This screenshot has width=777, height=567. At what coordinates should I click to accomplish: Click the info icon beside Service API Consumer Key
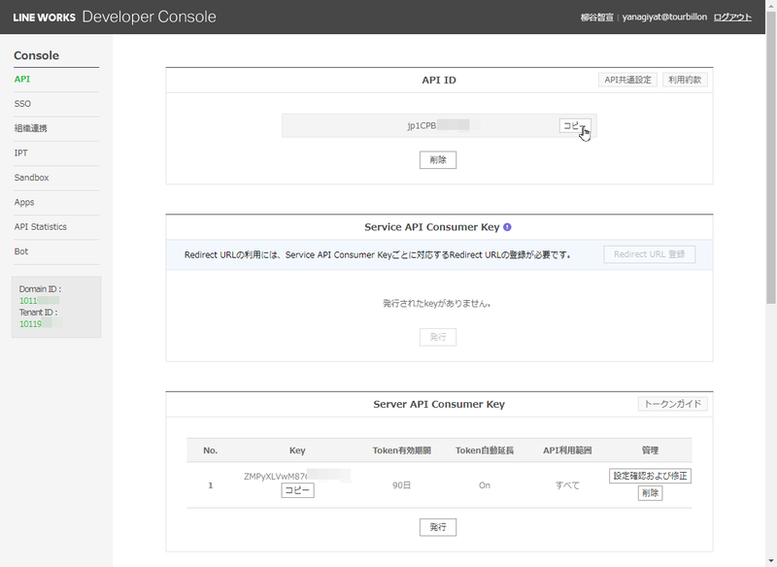point(507,227)
